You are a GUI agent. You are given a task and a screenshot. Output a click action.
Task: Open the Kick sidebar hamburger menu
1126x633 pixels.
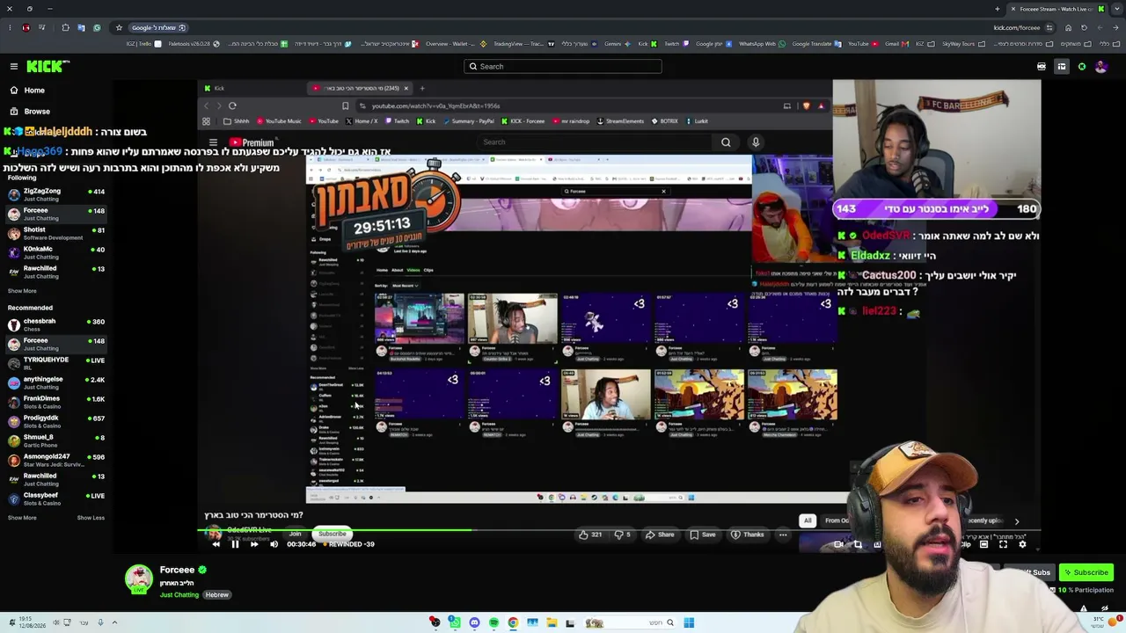[14, 66]
